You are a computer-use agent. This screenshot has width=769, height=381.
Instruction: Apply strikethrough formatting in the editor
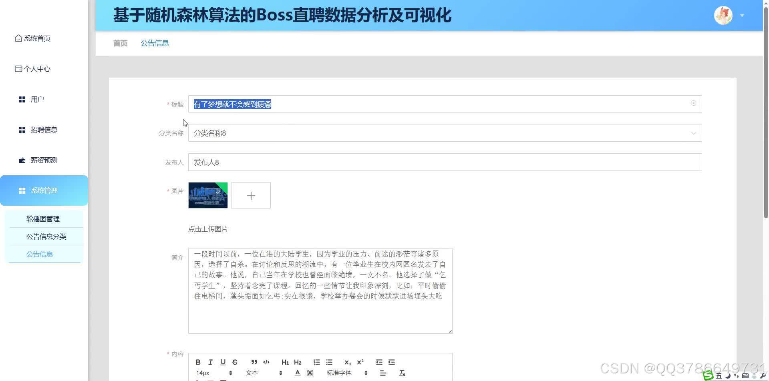pyautogui.click(x=235, y=362)
